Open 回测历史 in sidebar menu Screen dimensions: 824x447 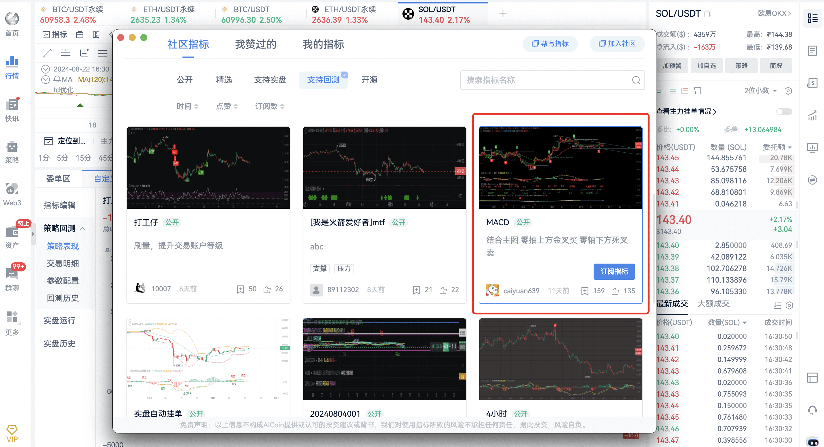point(63,298)
